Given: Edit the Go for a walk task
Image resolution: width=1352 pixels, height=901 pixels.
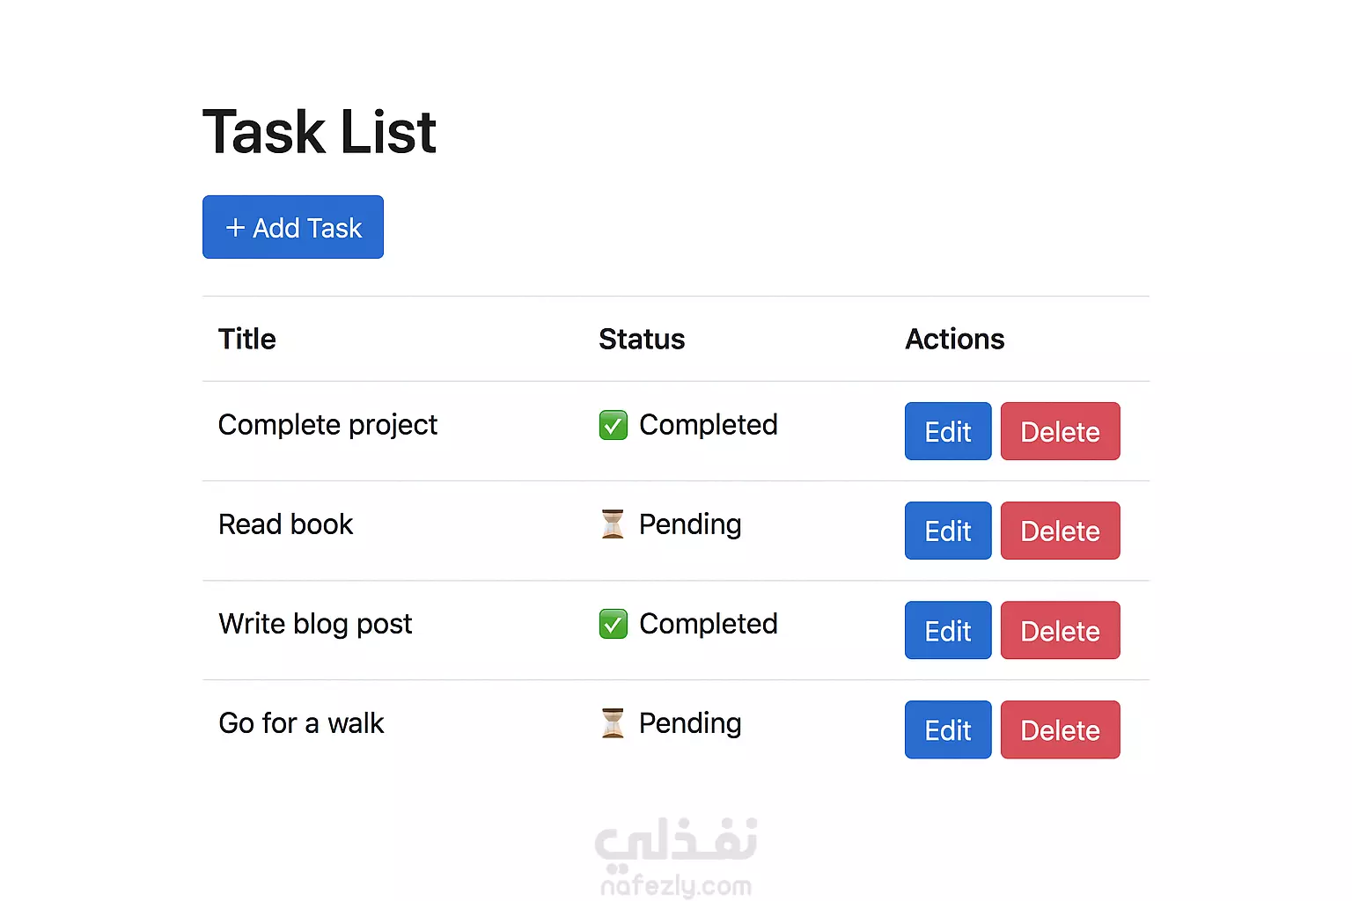Looking at the screenshot, I should click(948, 729).
